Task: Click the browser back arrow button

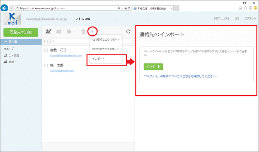Action: (4, 8)
